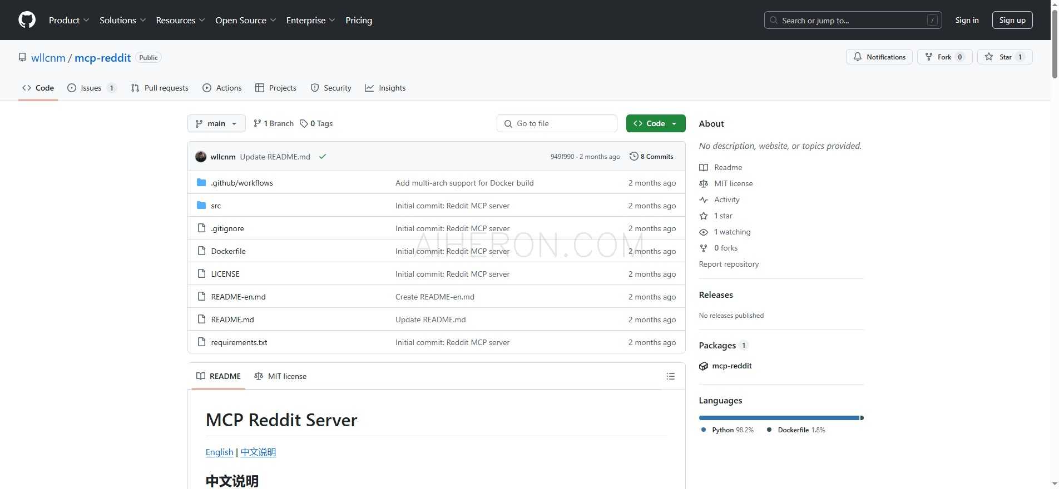This screenshot has height=489, width=1059.
Task: Open README outline list icon
Action: click(671, 376)
